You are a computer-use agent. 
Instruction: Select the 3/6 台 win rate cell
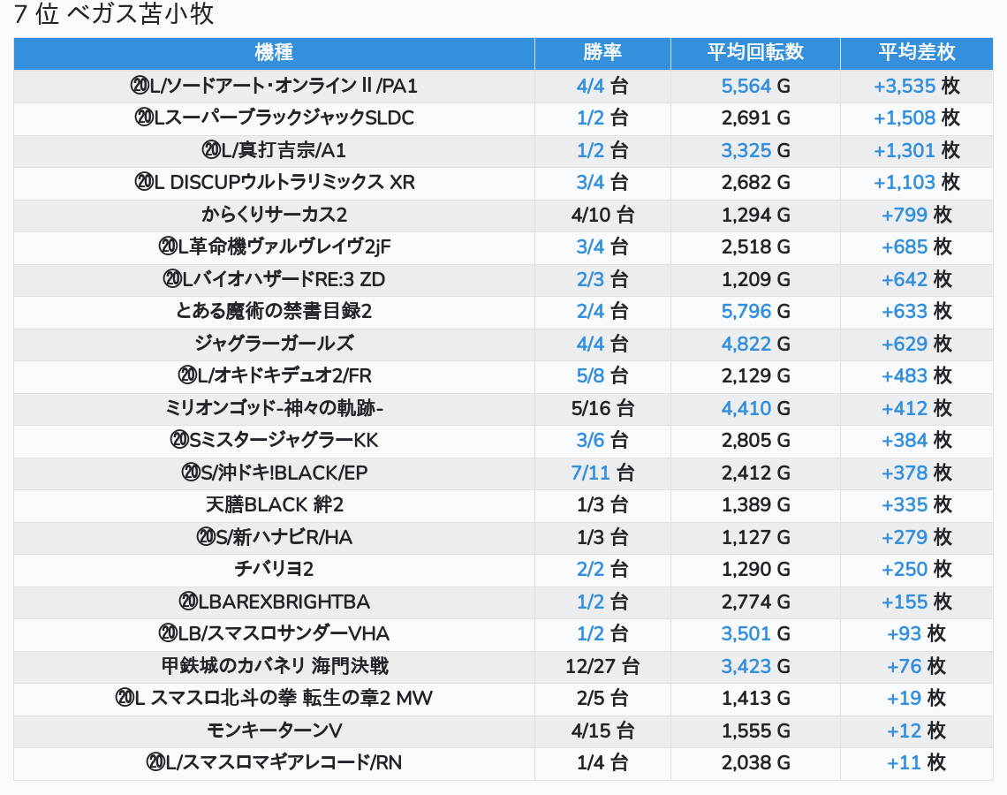[602, 441]
